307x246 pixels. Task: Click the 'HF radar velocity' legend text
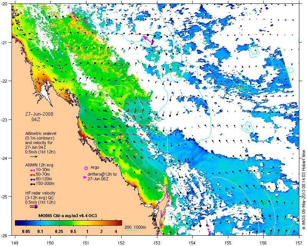(x=40, y=193)
